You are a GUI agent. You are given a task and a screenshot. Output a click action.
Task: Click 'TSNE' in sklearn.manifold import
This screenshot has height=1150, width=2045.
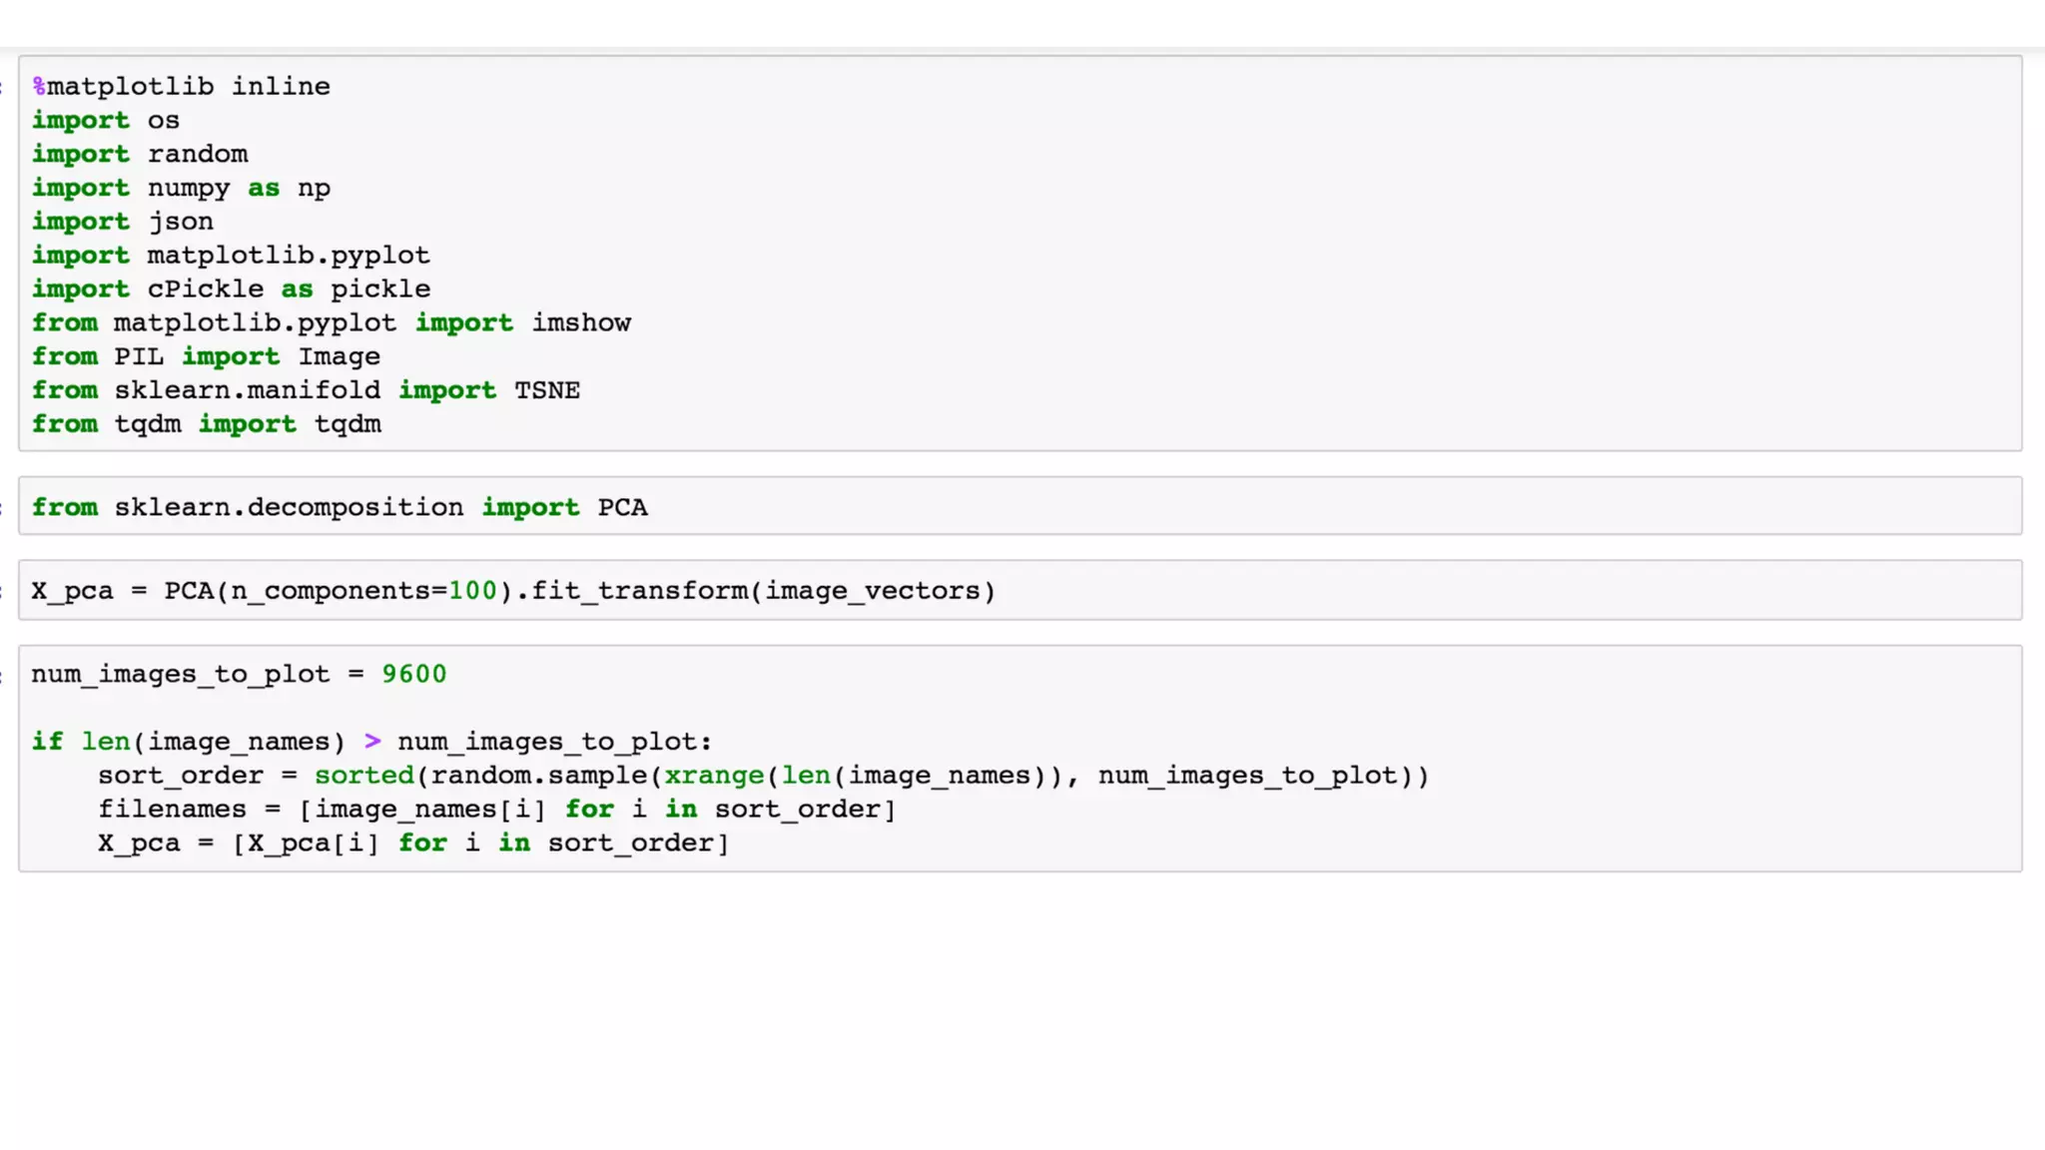[x=547, y=390]
